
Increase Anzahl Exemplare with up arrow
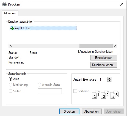(109, 78)
